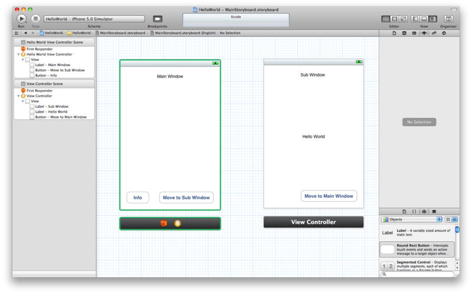Viewport: 472px width, 296px height.
Task: Toggle Breakpoints in toolbar
Action: click(158, 19)
